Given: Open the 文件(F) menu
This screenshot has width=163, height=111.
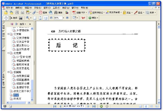Looking at the screenshot, I should coord(9,8).
